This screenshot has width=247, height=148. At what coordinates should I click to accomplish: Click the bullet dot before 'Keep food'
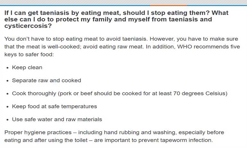[x=8, y=107]
